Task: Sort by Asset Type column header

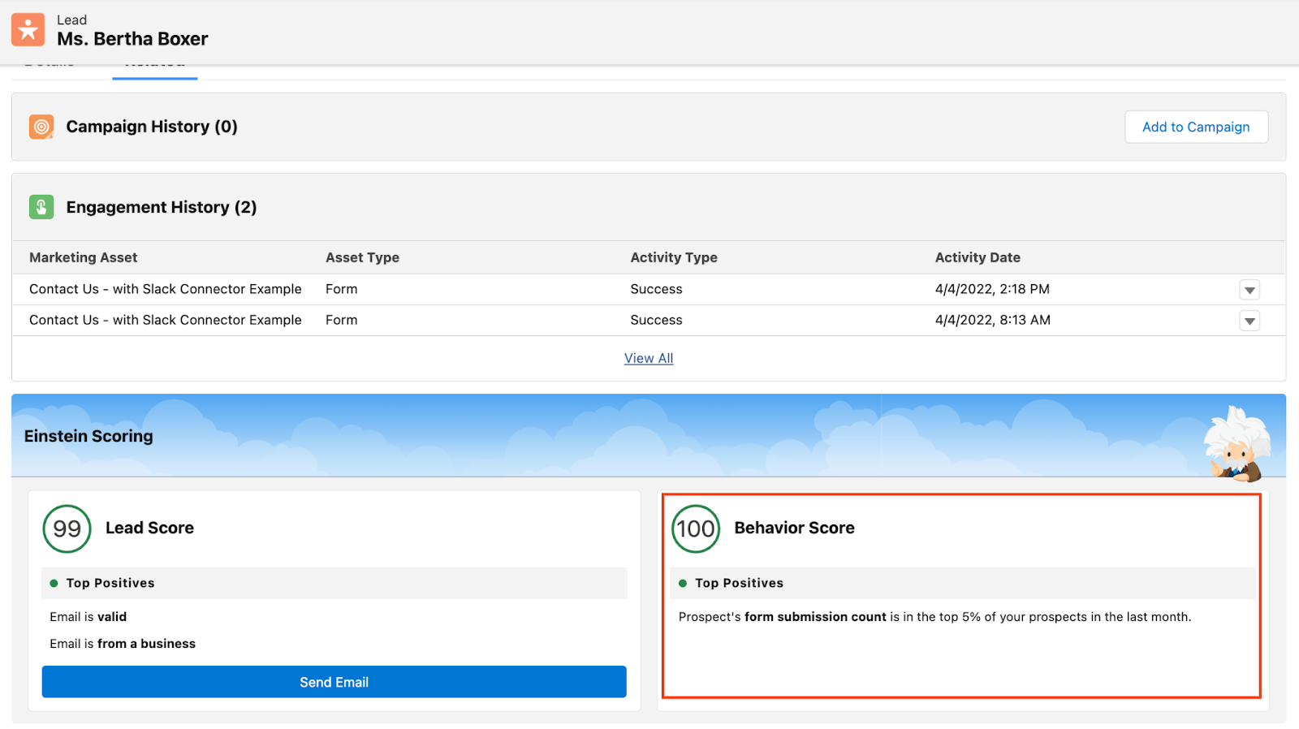Action: (x=362, y=257)
